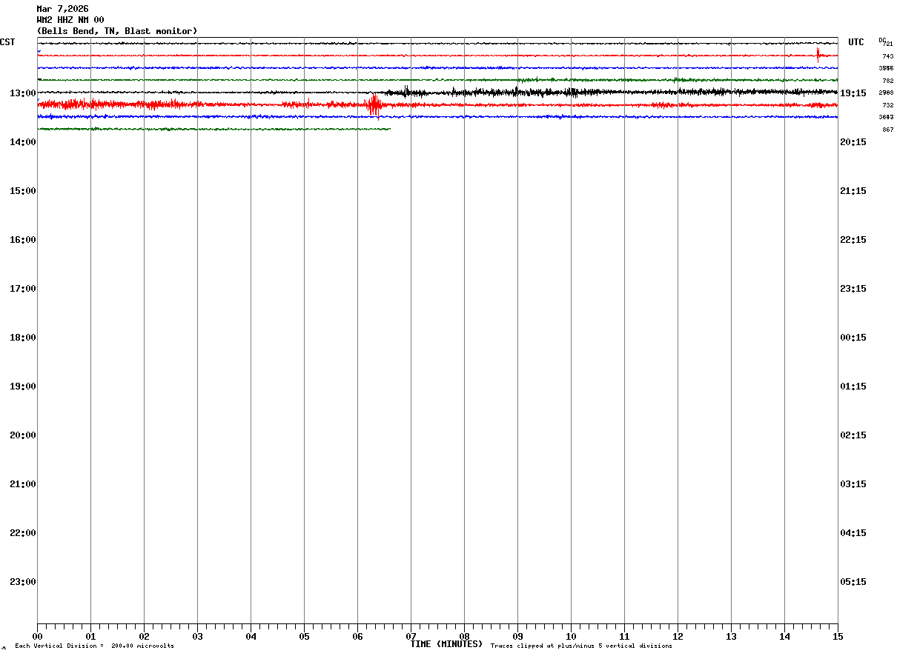Viewport: 897px width, 656px height.
Task: Click minute label 10 on the time axis
Action: [571, 637]
